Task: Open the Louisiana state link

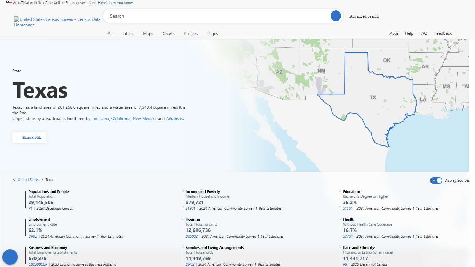Action: click(x=100, y=119)
